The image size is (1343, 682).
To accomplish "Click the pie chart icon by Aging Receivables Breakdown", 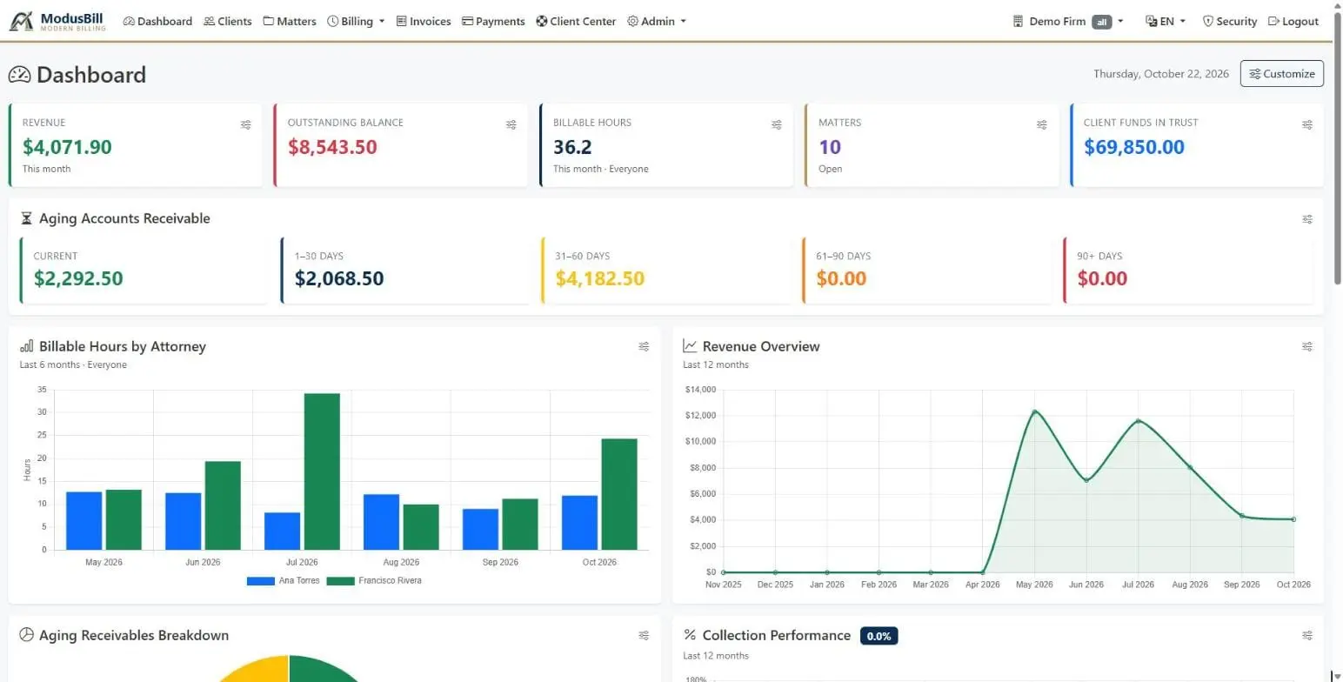I will (x=27, y=635).
